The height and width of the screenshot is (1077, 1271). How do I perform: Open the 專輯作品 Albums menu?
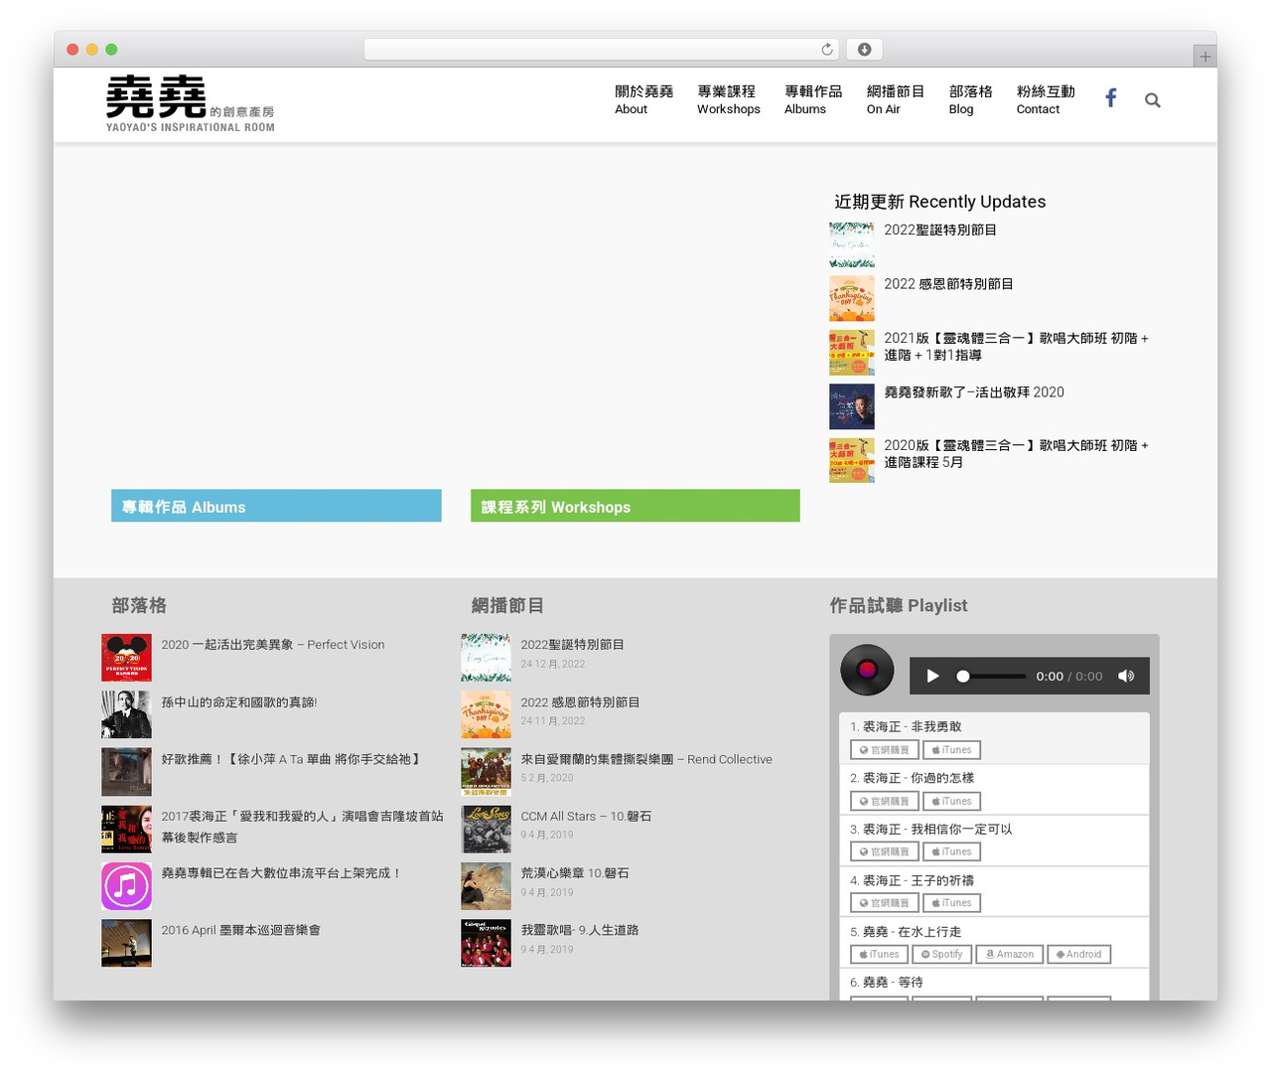point(812,99)
